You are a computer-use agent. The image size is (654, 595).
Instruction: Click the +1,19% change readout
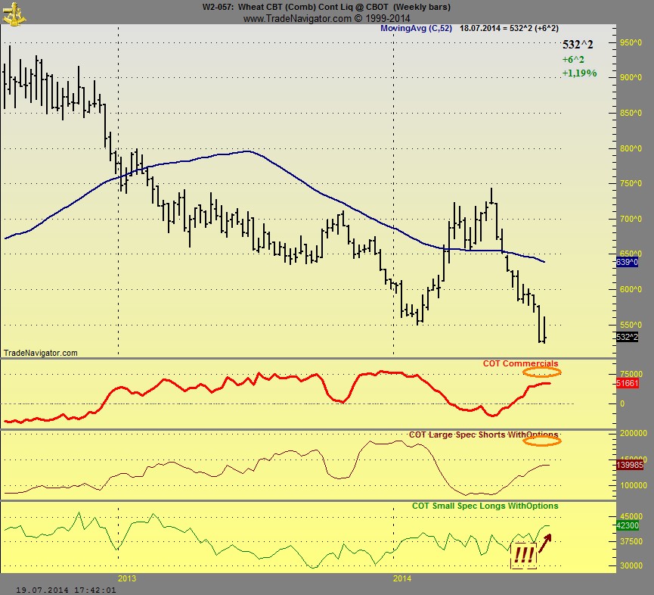(x=579, y=73)
